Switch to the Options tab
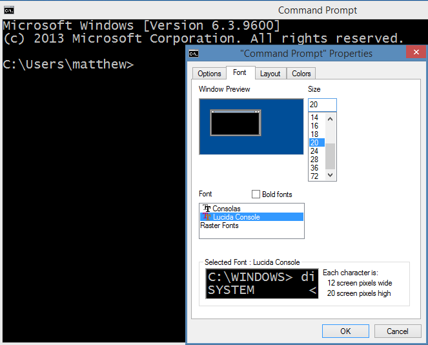This screenshot has height=345, width=428. click(x=209, y=74)
